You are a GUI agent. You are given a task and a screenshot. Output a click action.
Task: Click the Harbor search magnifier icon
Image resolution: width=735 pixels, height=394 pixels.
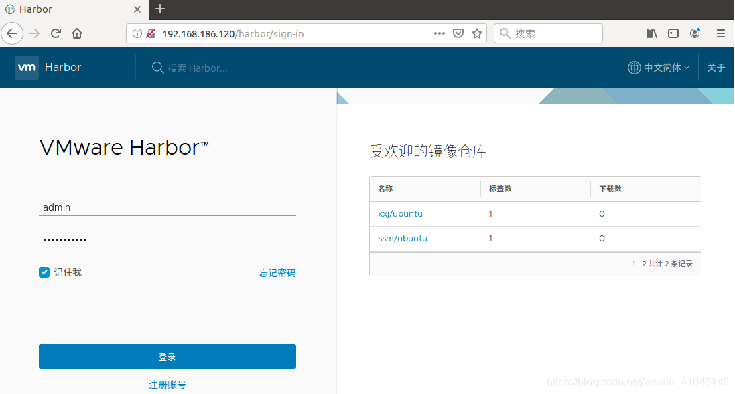click(x=157, y=68)
